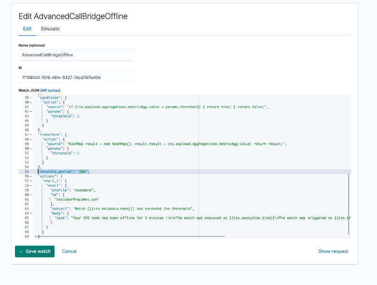Fold the "transform" block at line 47
377x285 pixels.
31,135
